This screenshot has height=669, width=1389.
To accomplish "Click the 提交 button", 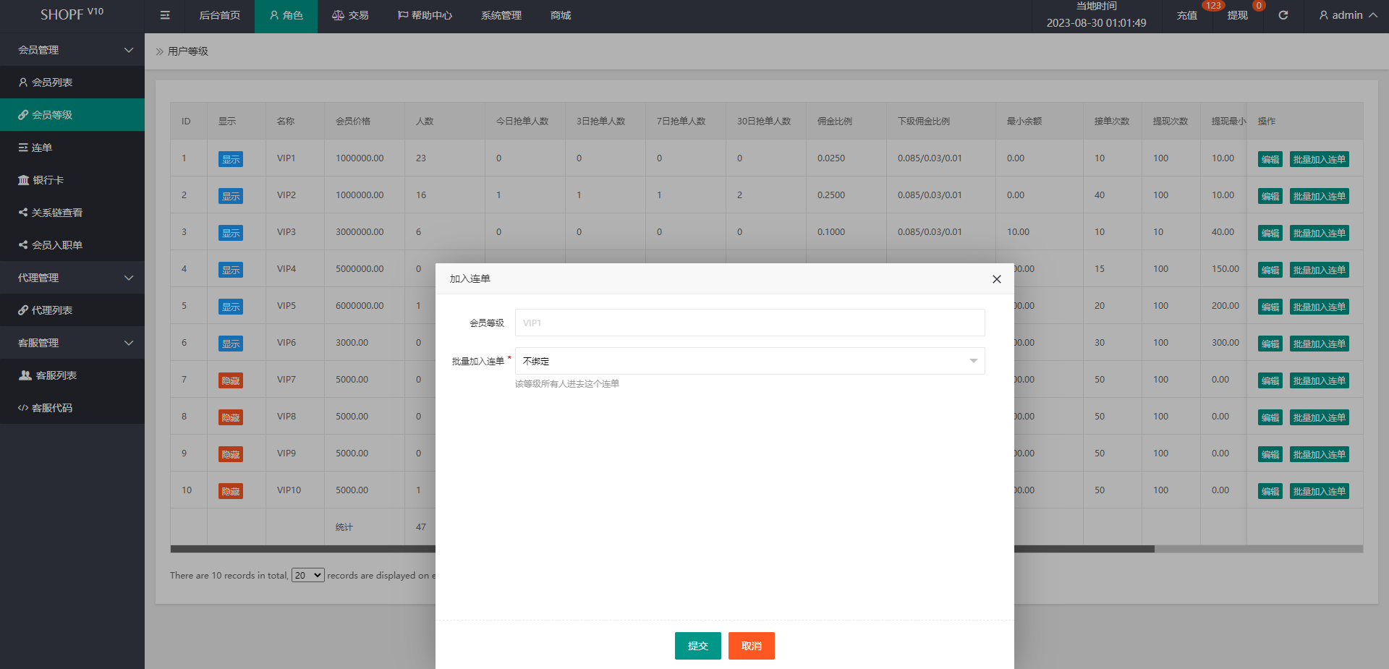I will coord(697,646).
